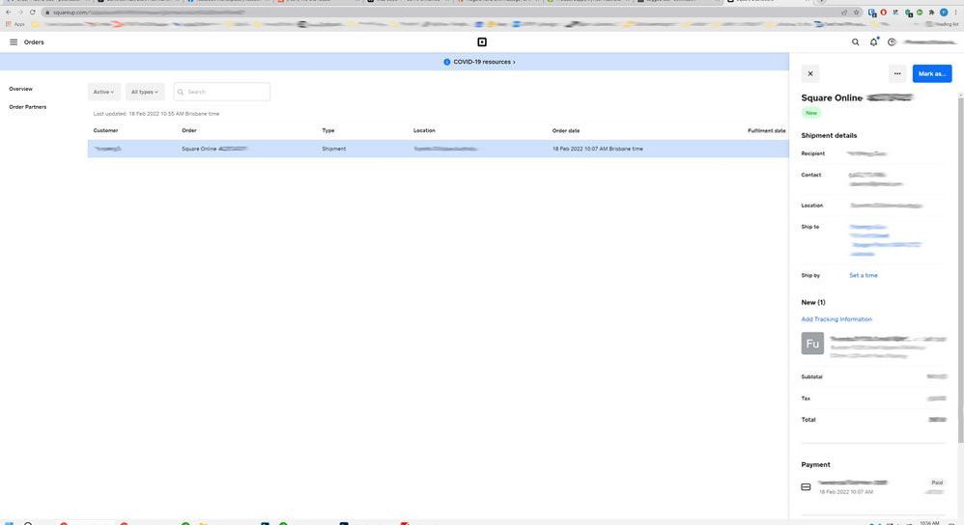Image resolution: width=964 pixels, height=525 pixels.
Task: Open the hamburger navigation menu
Action: click(x=14, y=42)
